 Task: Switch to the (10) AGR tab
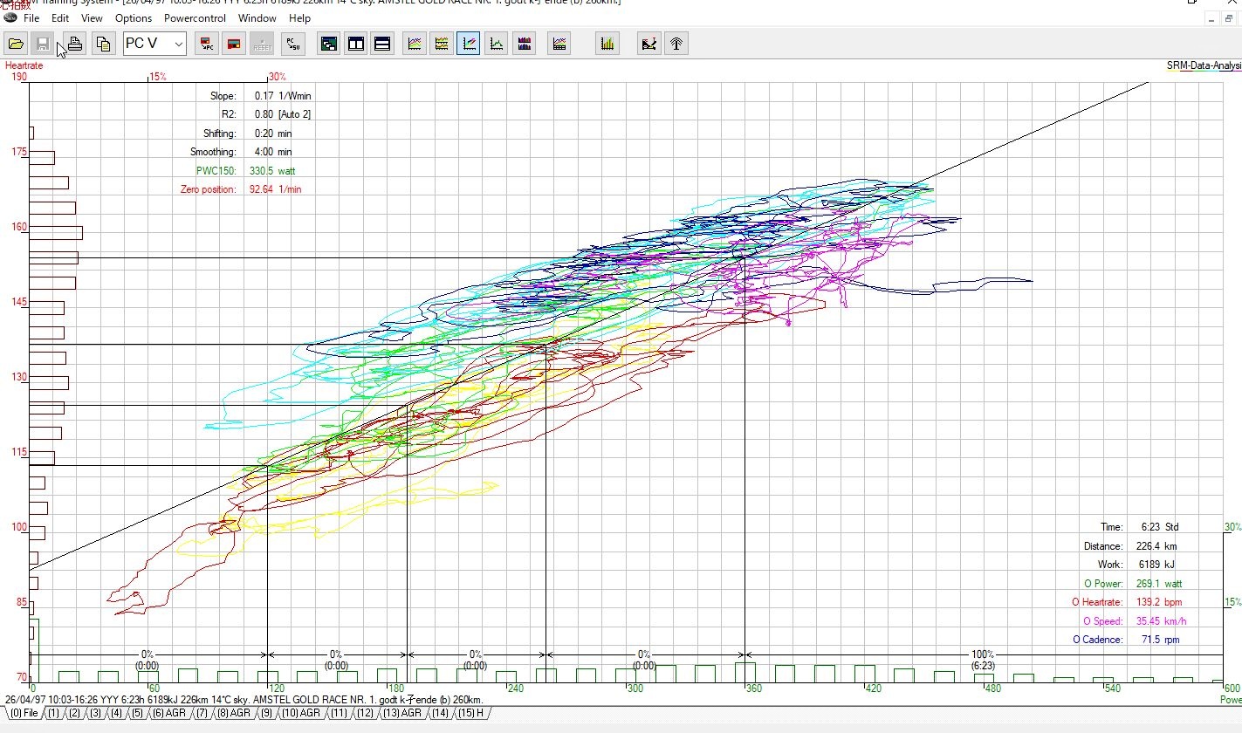[301, 713]
